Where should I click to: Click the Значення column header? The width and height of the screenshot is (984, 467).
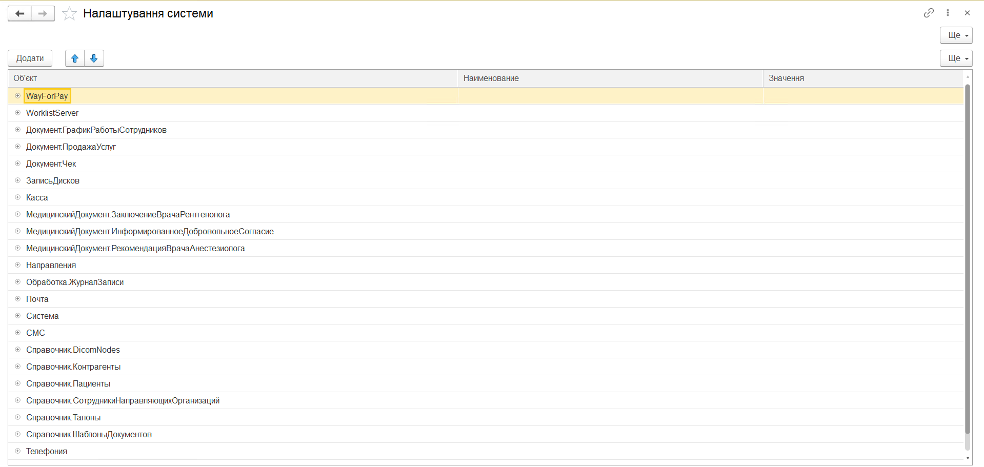coord(786,78)
